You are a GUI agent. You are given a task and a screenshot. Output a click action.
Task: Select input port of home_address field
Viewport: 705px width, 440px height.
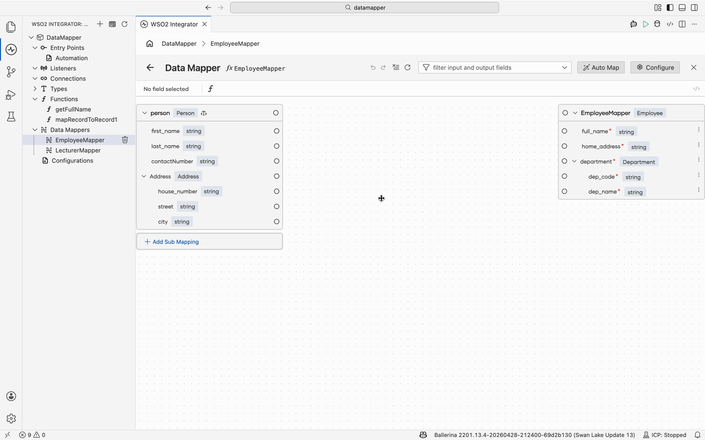565,146
